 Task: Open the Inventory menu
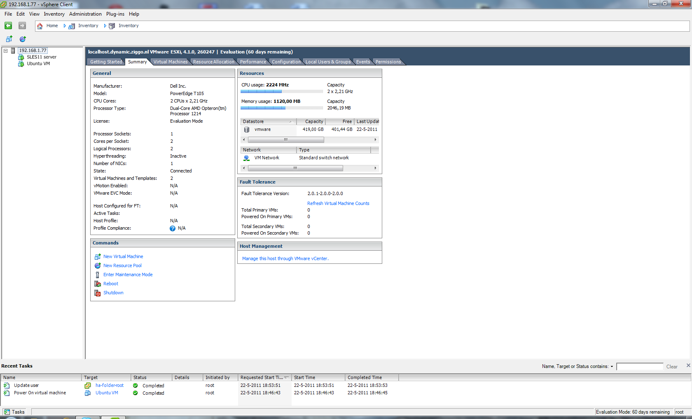54,14
